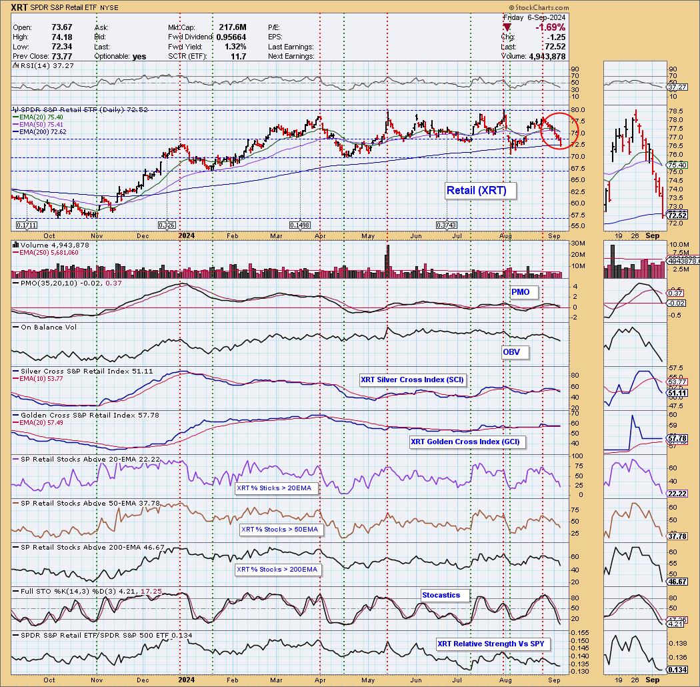Click the 'Stocastics' annotation box
Screen dimensions: 700x687
pos(445,595)
